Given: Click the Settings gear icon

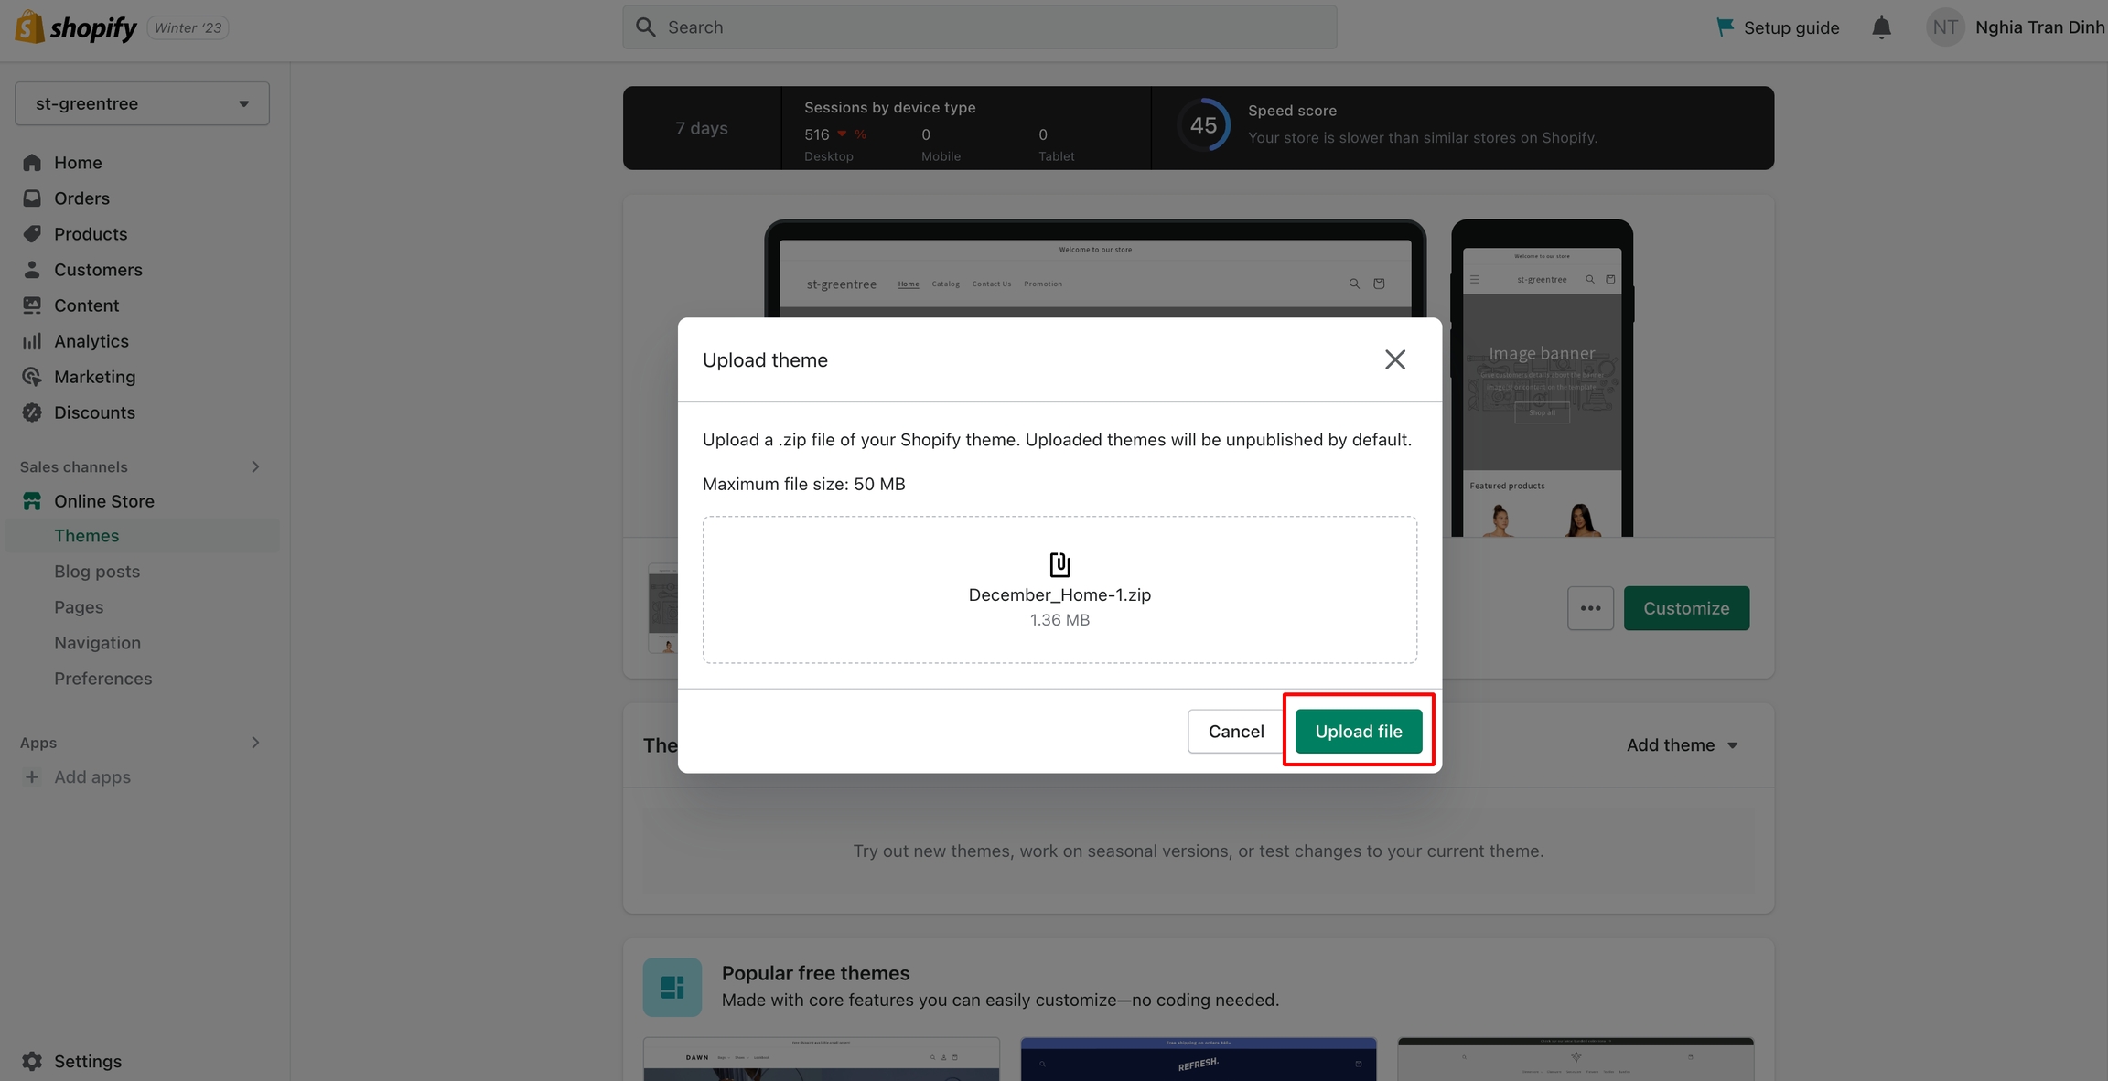Looking at the screenshot, I should pos(32,1061).
